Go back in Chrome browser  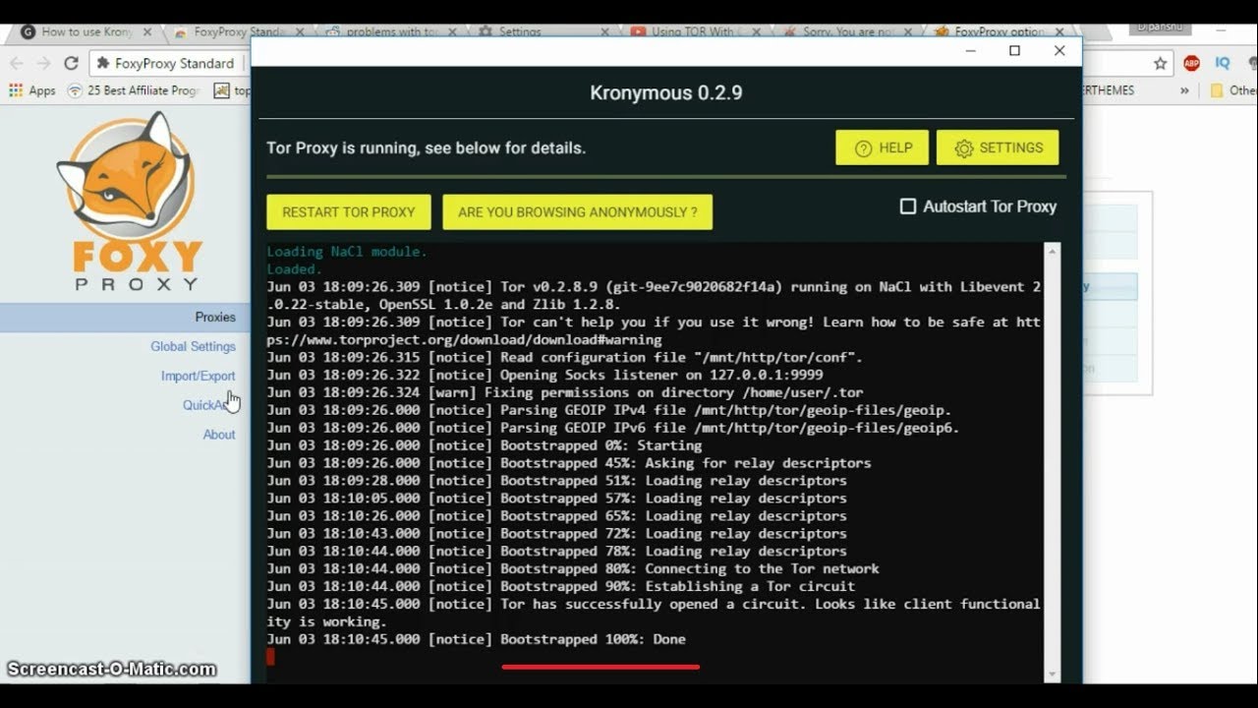click(17, 63)
